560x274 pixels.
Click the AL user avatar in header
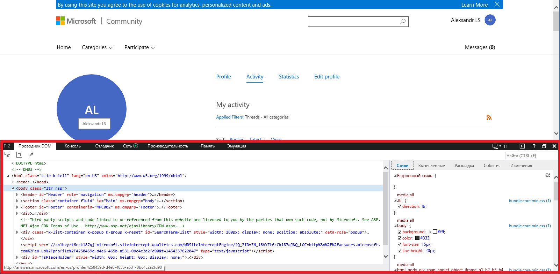click(490, 20)
